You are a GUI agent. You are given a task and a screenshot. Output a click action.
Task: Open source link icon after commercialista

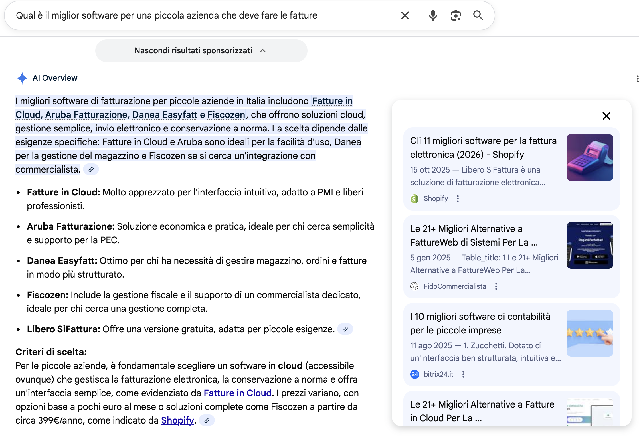pyautogui.click(x=91, y=169)
